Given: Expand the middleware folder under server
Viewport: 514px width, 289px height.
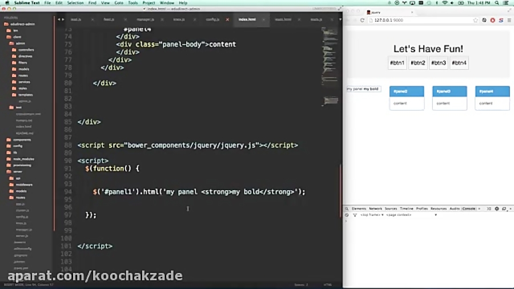Looking at the screenshot, I should click(x=21, y=184).
